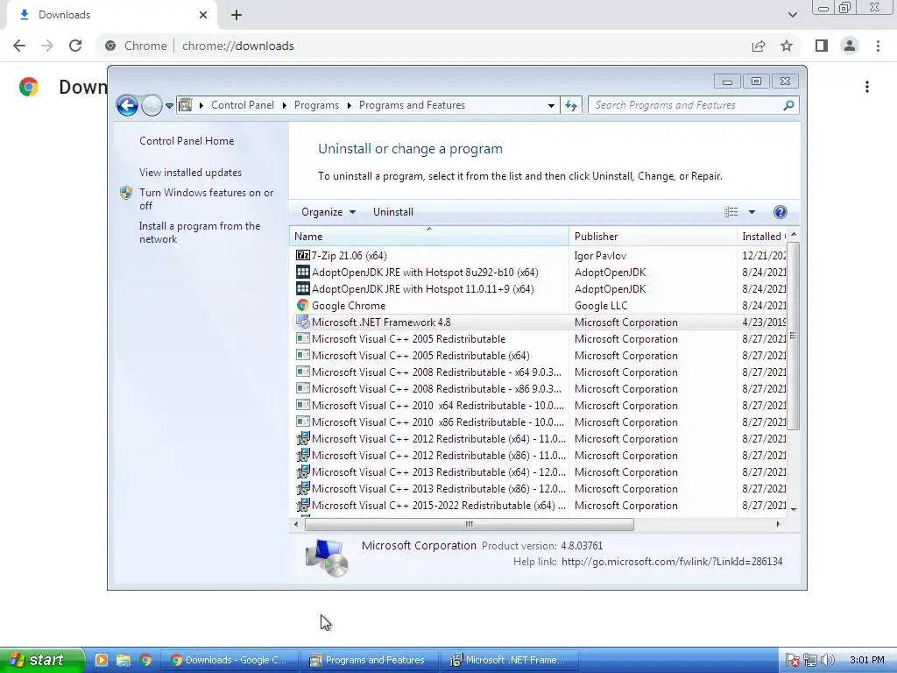The height and width of the screenshot is (673, 897).
Task: Click scroll right arrow of horizontal scrollbar
Action: (x=778, y=524)
